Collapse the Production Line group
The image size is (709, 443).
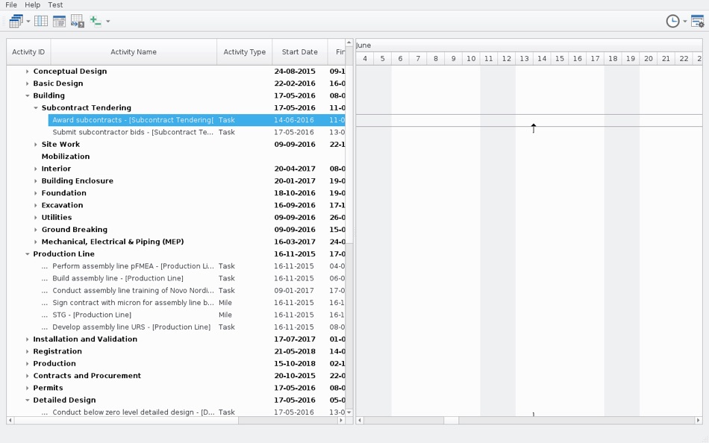tap(27, 254)
